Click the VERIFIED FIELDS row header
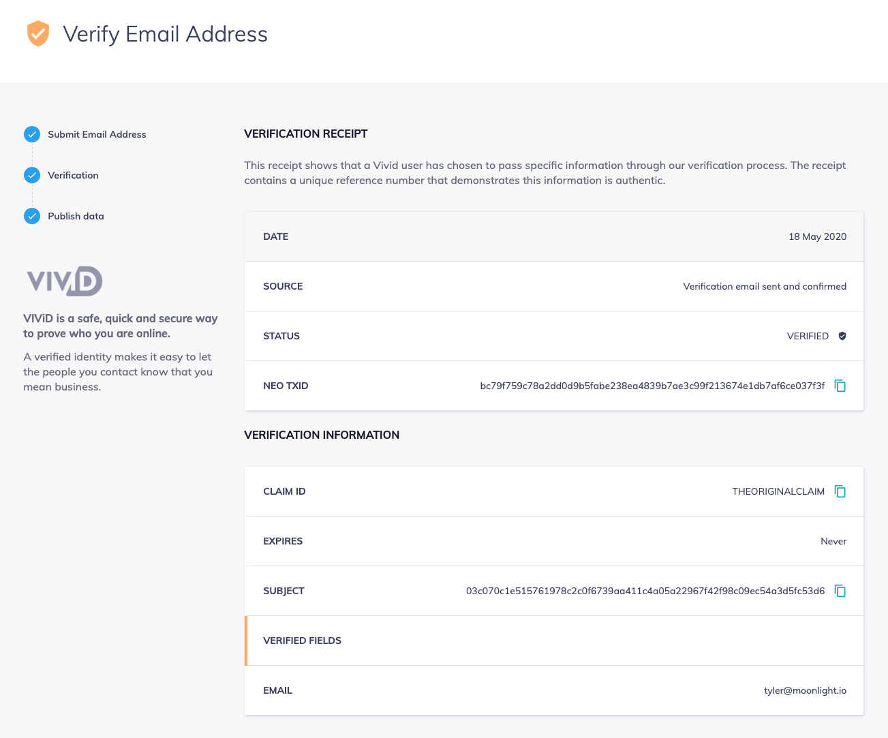888x738 pixels. click(x=302, y=641)
